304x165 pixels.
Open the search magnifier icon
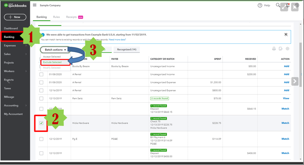[278, 5]
